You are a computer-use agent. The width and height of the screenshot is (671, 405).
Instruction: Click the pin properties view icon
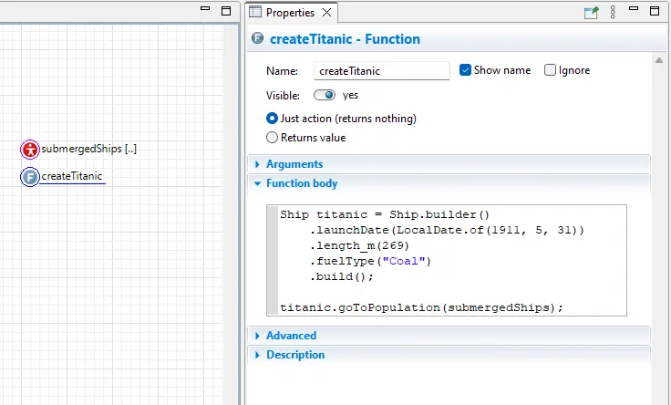coord(591,13)
